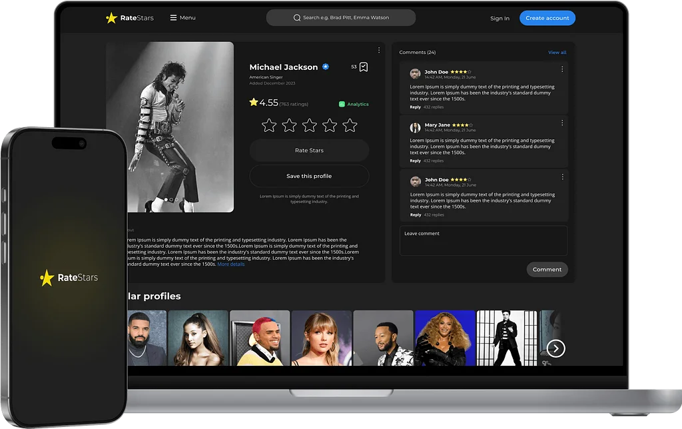The height and width of the screenshot is (429, 682).
Task: Reply to the last John Doe comment
Action: pos(416,214)
